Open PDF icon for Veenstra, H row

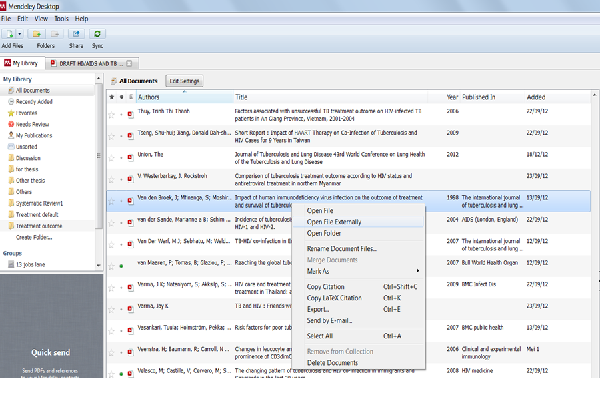[131, 353]
